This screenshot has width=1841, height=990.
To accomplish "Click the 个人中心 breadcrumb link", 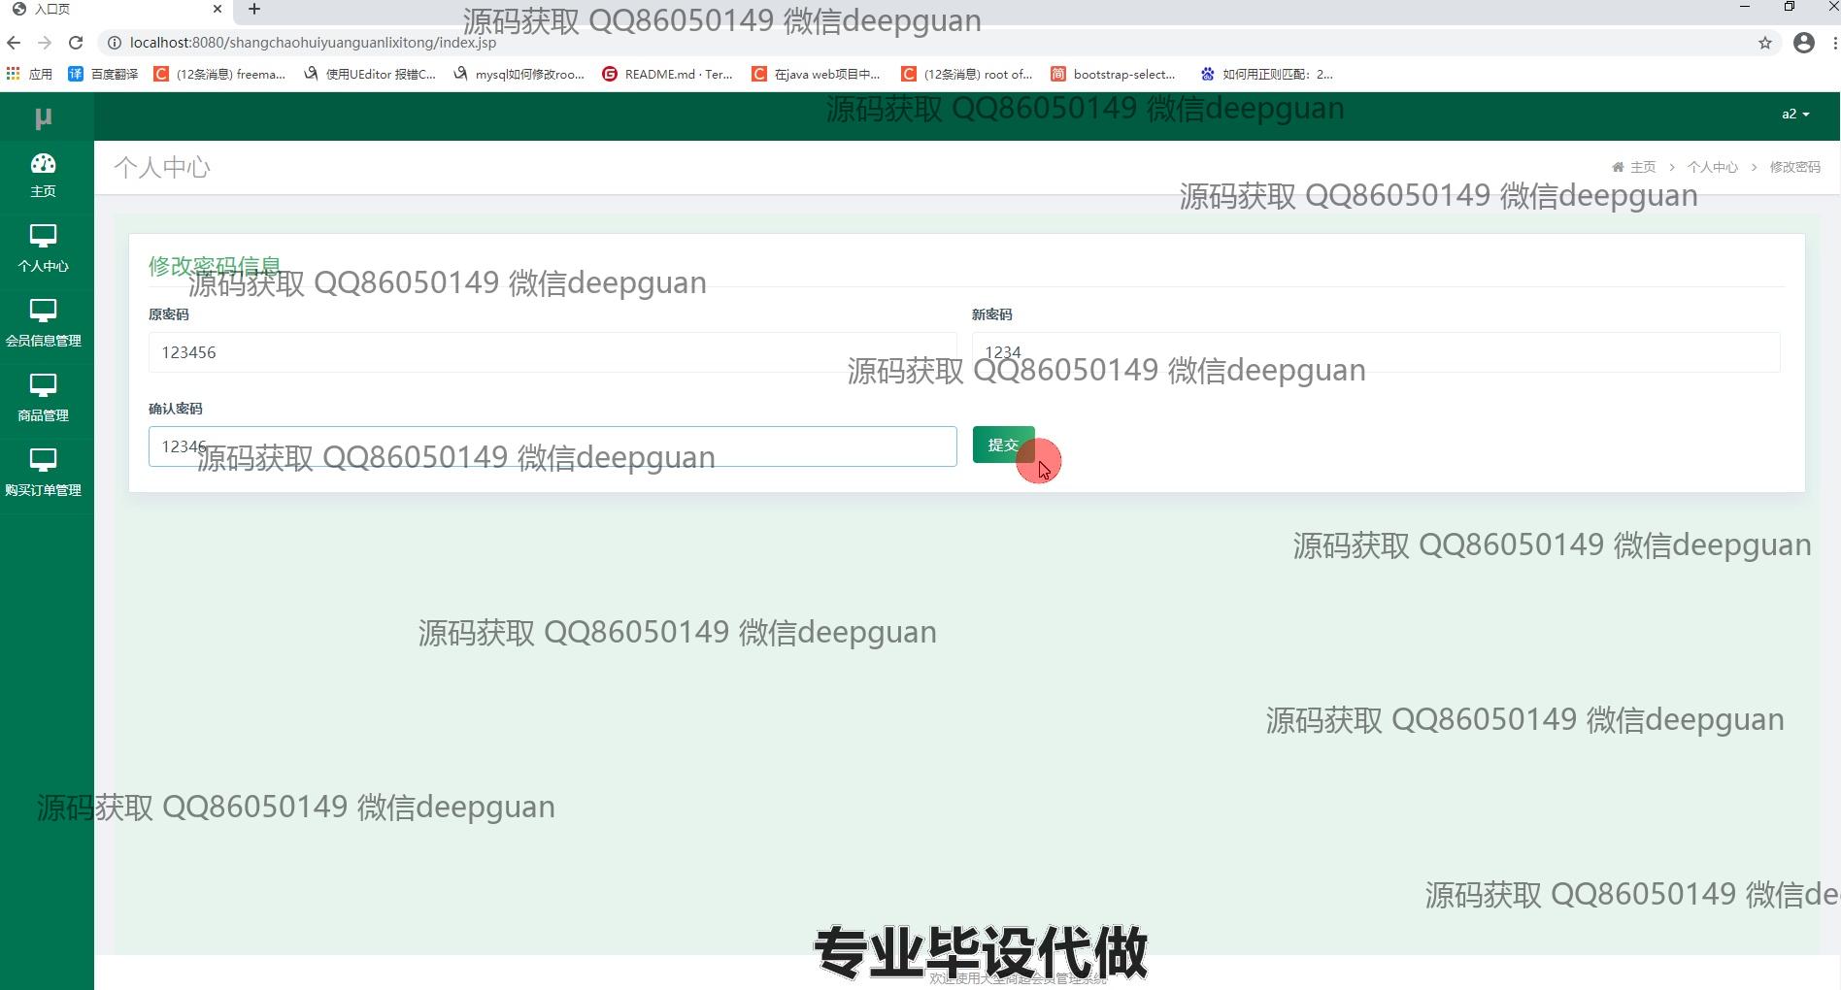I will (1712, 167).
